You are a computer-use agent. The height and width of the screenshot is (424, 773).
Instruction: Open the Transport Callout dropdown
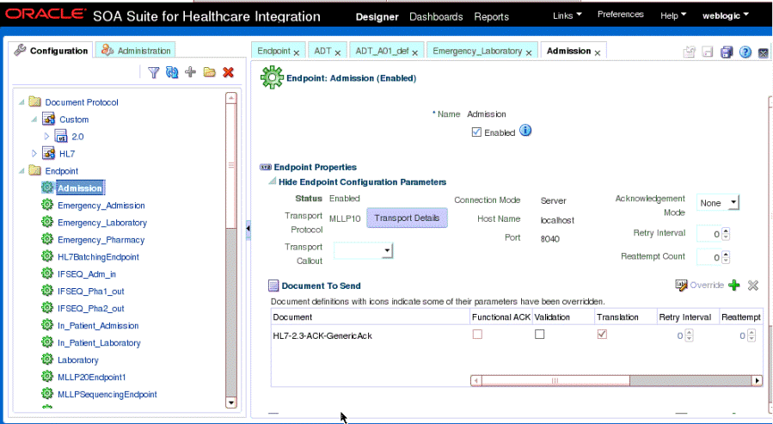pyautogui.click(x=387, y=250)
